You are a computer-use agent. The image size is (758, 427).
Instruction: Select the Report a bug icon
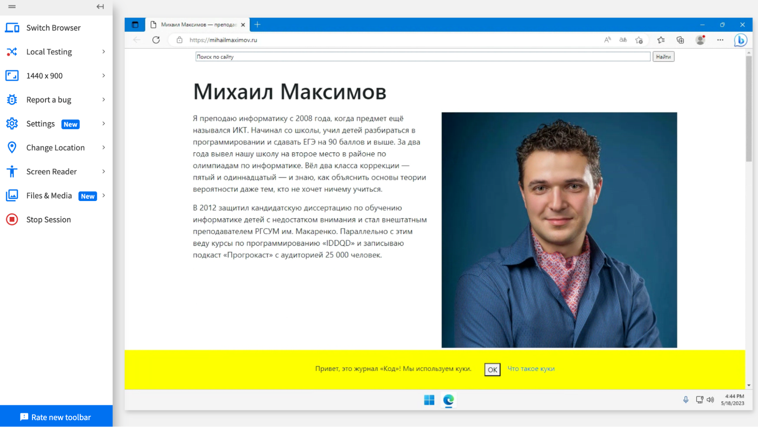tap(12, 99)
